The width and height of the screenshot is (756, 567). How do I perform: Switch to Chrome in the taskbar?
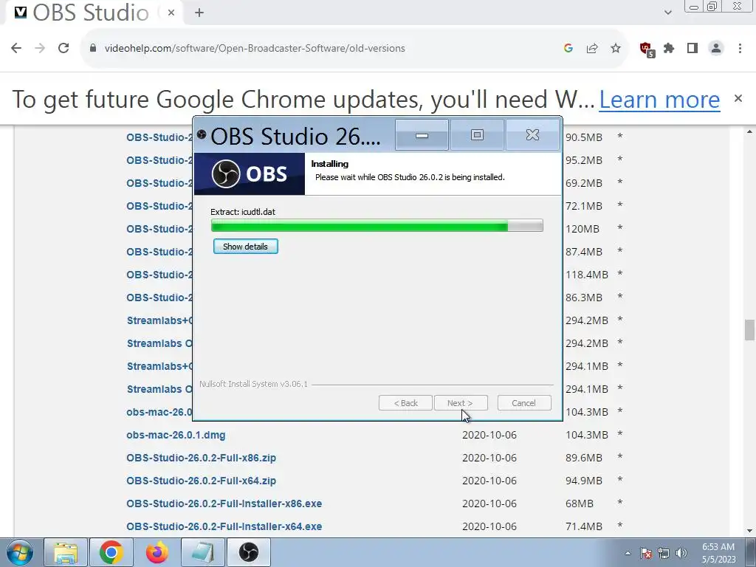111,552
